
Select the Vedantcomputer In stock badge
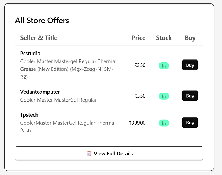pyautogui.click(x=164, y=96)
